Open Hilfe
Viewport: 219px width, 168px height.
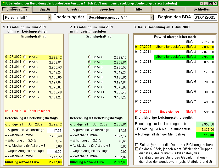point(138,9)
